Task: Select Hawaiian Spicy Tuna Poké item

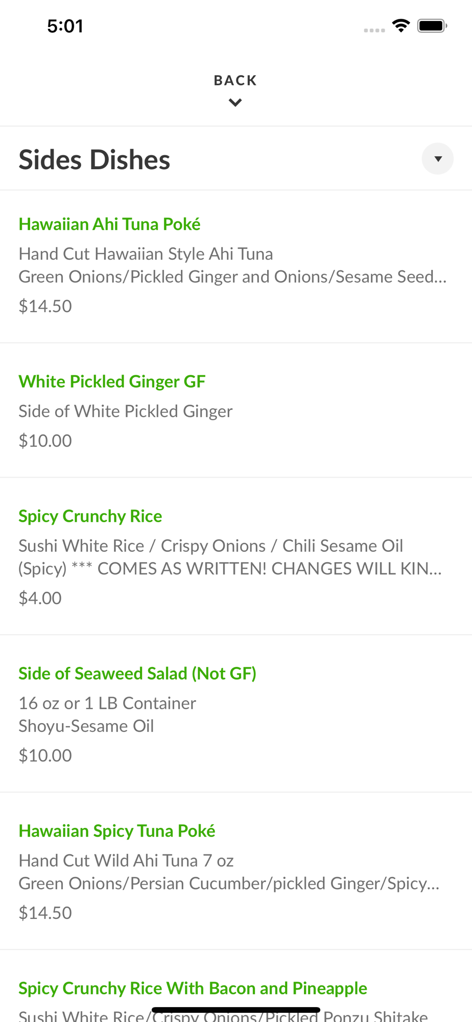Action: [x=117, y=831]
